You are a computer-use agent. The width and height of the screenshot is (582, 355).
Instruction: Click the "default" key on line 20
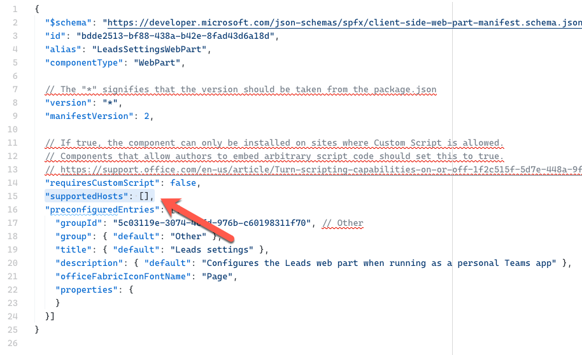(x=167, y=263)
